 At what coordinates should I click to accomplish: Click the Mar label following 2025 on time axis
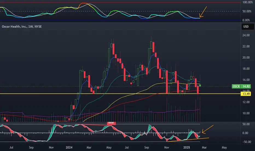pyautogui.click(x=204, y=147)
